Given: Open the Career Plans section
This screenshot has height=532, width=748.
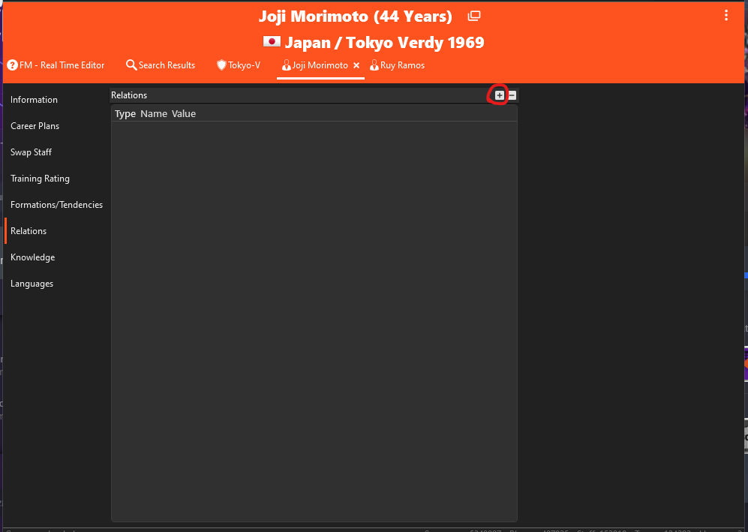Looking at the screenshot, I should 35,126.
